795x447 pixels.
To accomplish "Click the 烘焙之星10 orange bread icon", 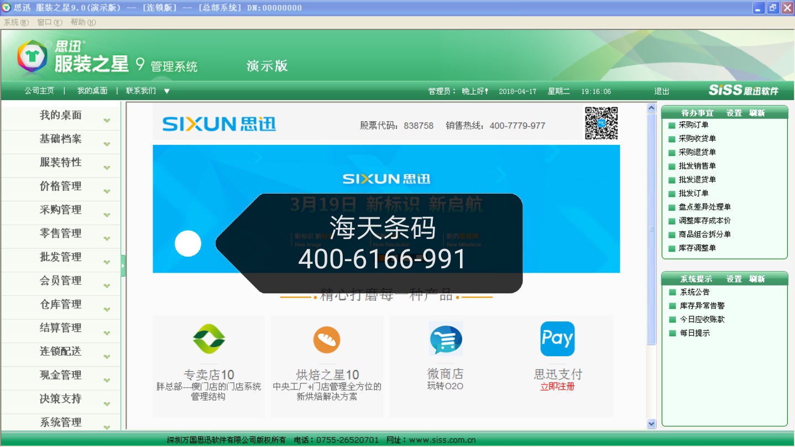I will tap(326, 340).
